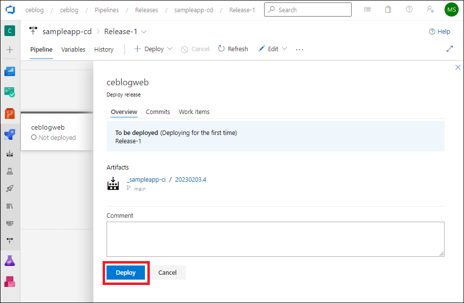Click the organization ceblog breadcrumb beside the logo
464x303 pixels.
35,10
